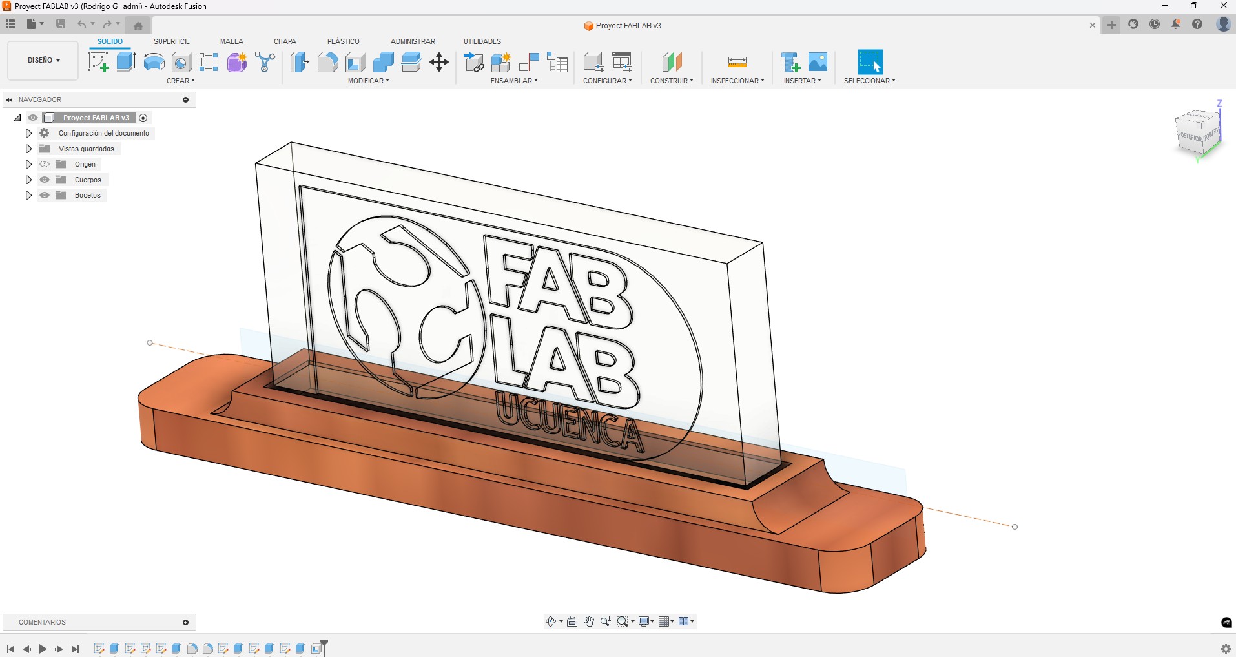Open the Revolve tool

click(x=153, y=62)
